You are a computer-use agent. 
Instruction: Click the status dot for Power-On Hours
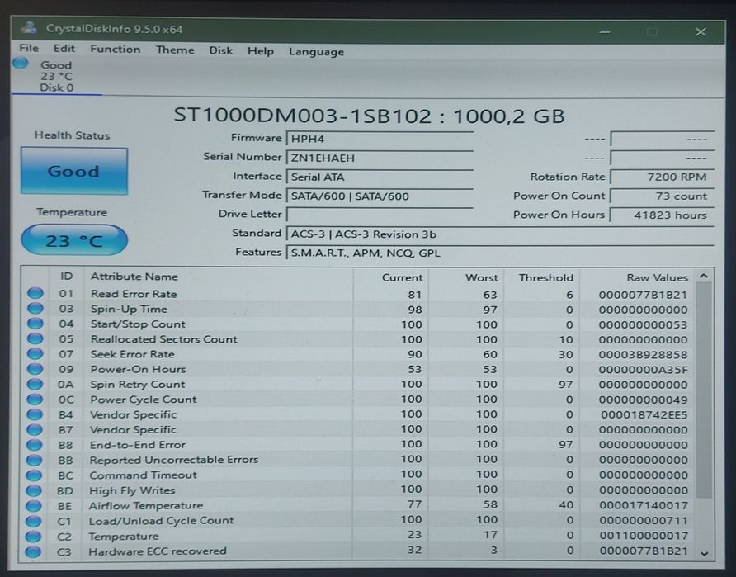tap(35, 368)
